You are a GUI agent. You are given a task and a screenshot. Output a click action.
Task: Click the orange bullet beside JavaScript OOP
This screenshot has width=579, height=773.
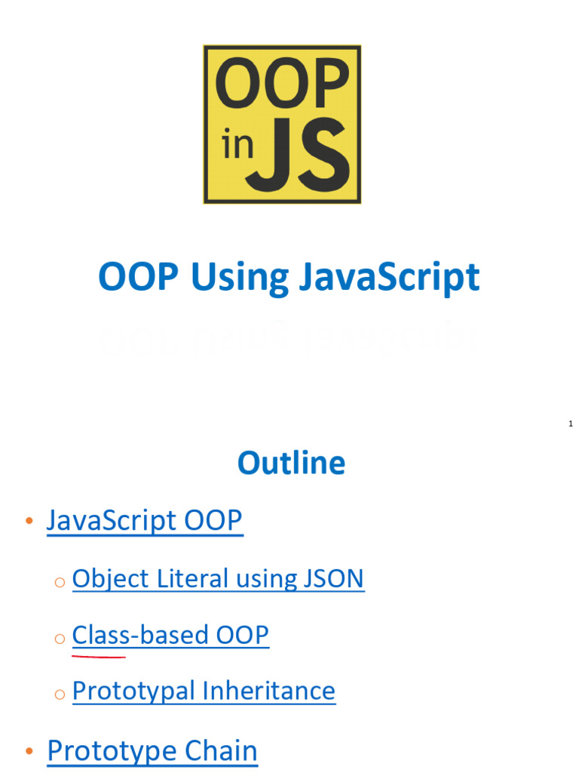29,522
